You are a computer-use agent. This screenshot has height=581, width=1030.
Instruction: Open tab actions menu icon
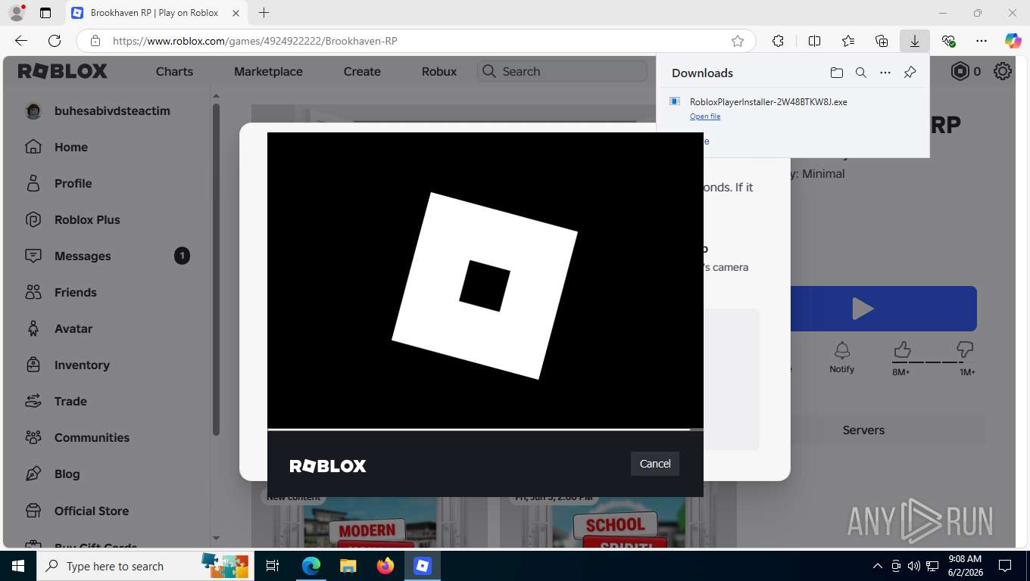45,13
